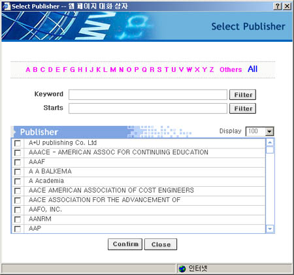The height and width of the screenshot is (275, 294).
Task: Click the dialog Help question mark button
Action: (277, 6)
